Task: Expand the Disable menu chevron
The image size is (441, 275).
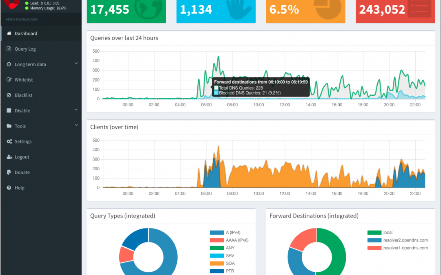Action: coord(76,110)
